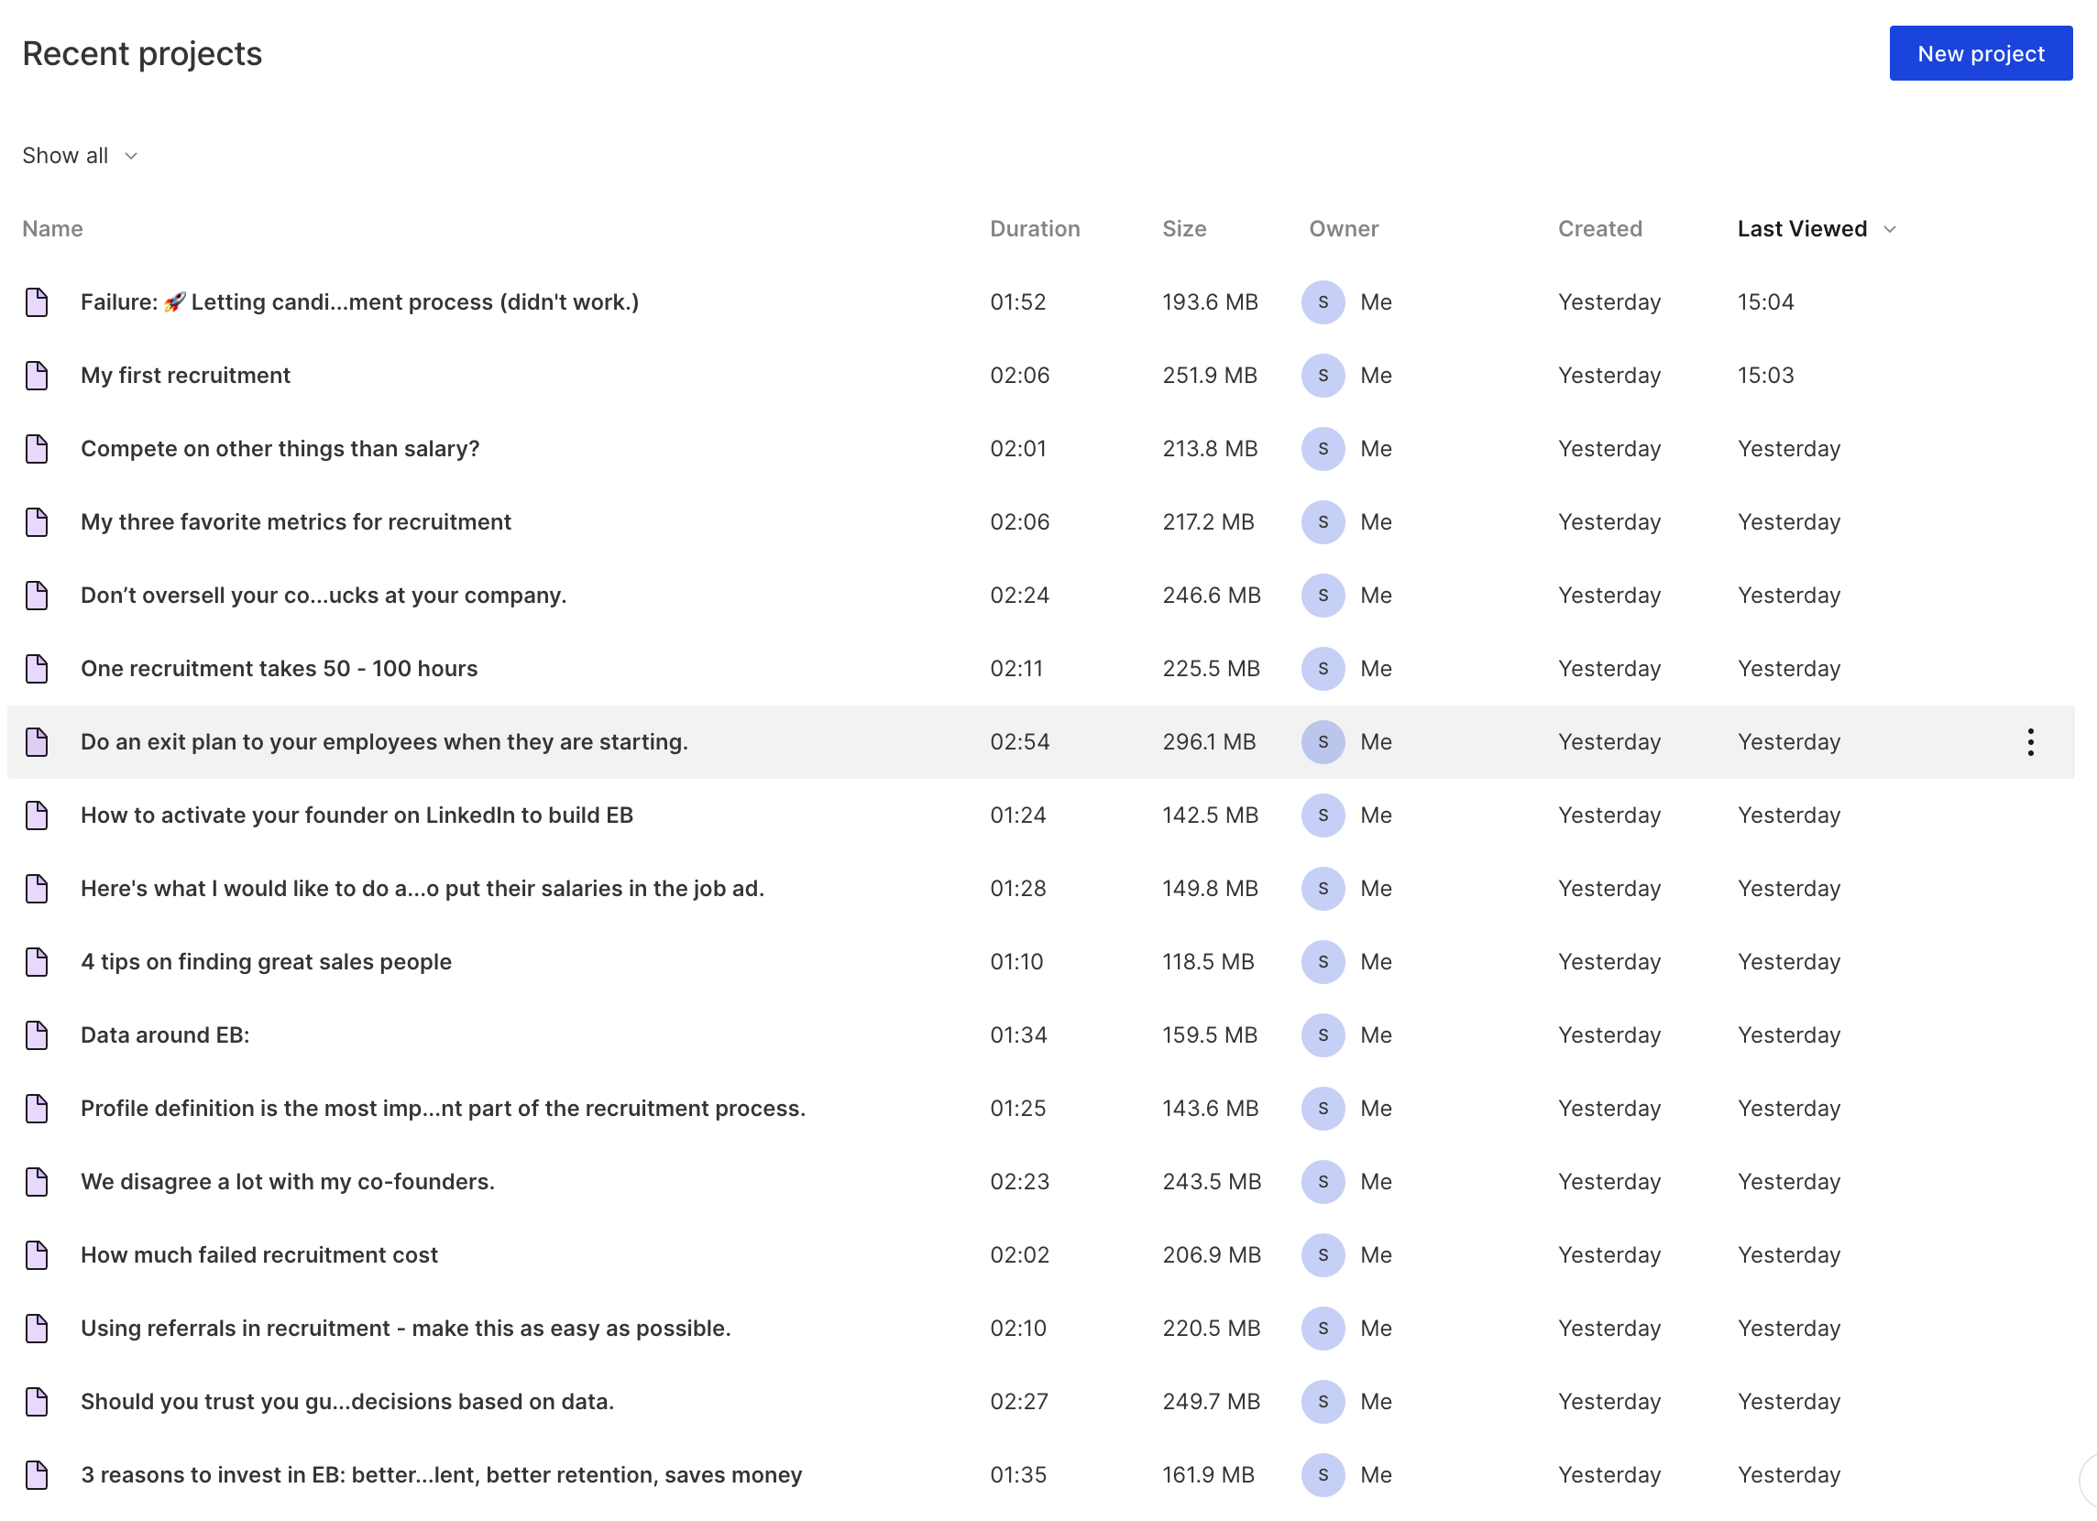Open 'Failure: Letting candi...ment process' project

(359, 302)
